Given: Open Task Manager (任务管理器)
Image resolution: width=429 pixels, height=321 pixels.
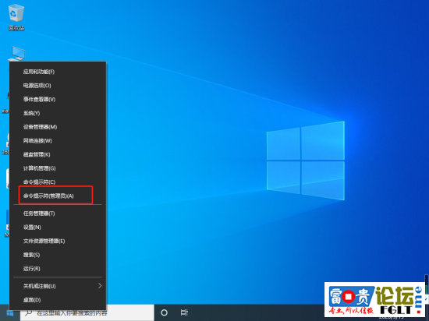Looking at the screenshot, I should pyautogui.click(x=58, y=213).
